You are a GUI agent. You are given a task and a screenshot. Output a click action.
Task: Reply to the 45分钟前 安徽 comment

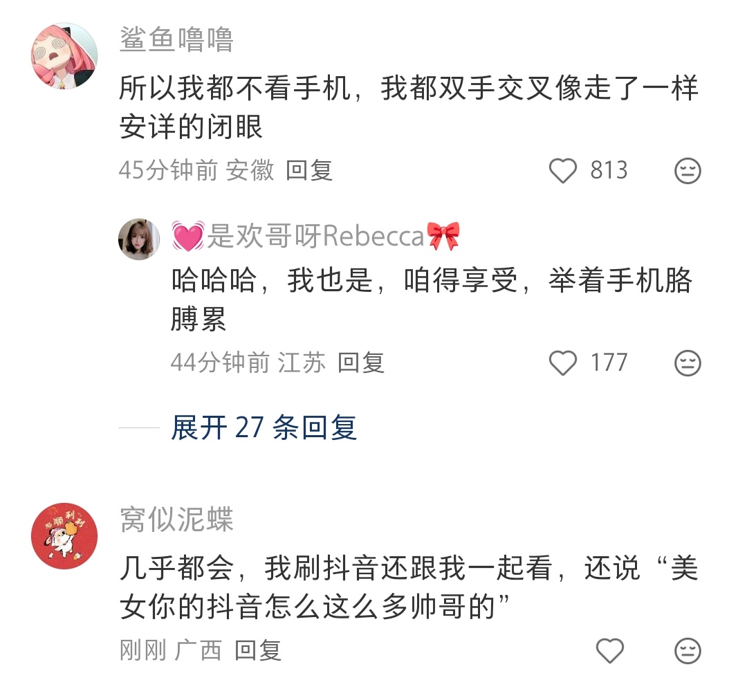pyautogui.click(x=308, y=171)
